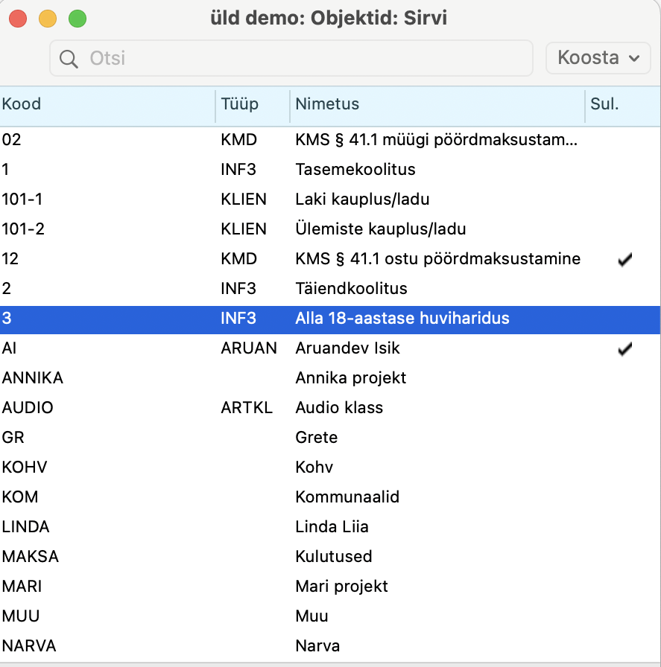
Task: Click the chevron arrow on Koosta
Action: click(634, 58)
